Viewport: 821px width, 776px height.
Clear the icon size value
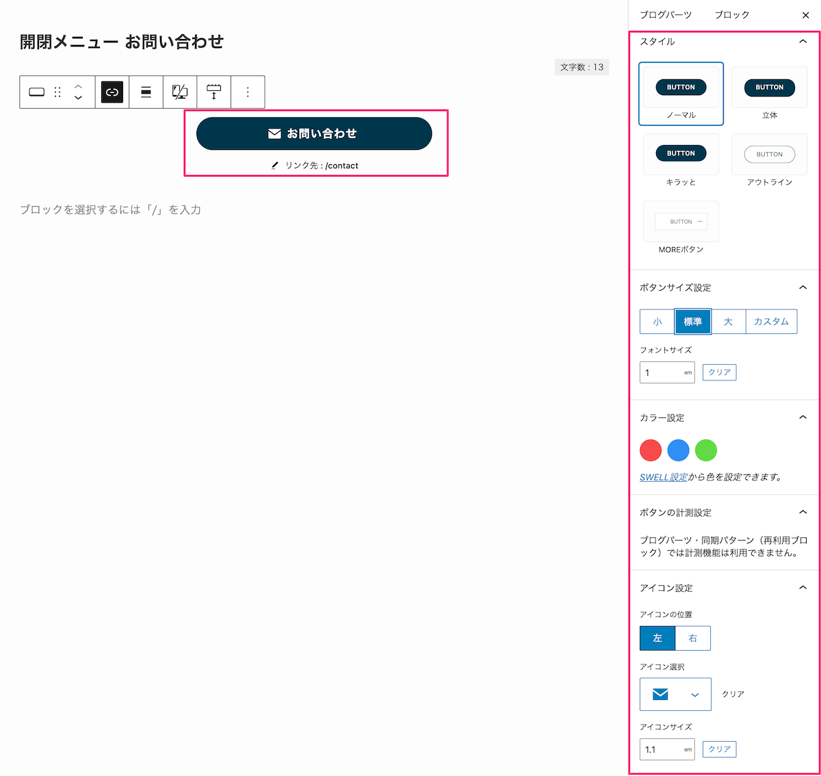(719, 749)
